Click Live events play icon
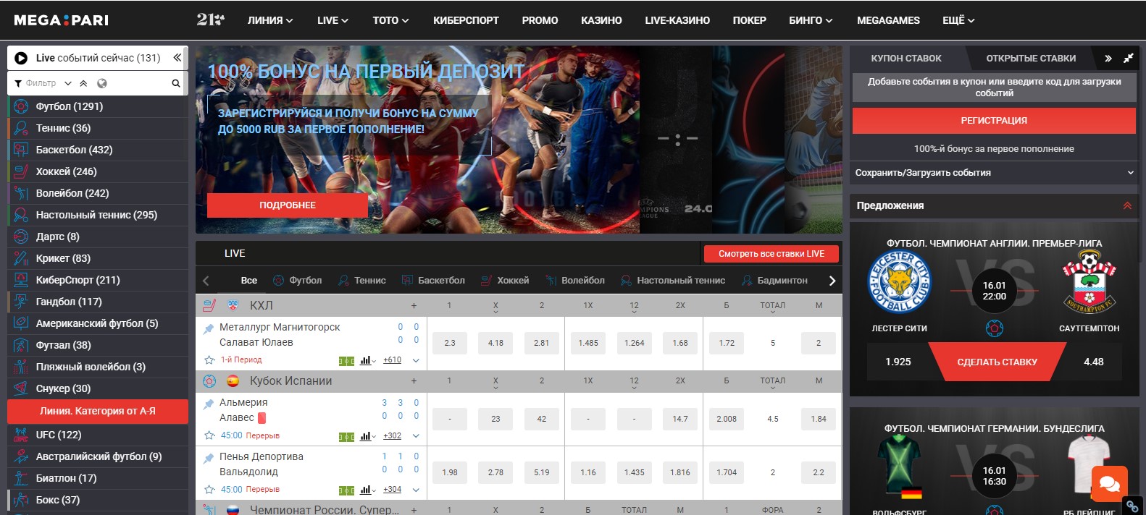 point(21,58)
